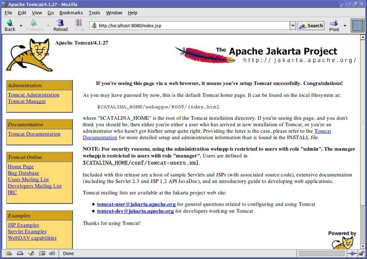Screen dimensions: 367x259
Task: Open the Back history dropdown arrow
Action: coord(21,25)
